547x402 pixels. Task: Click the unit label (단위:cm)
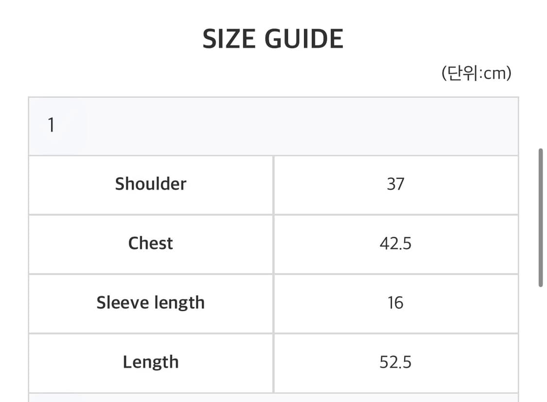(476, 73)
